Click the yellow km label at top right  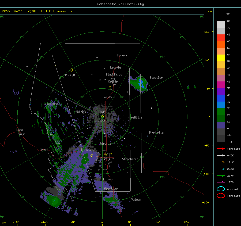209,11
